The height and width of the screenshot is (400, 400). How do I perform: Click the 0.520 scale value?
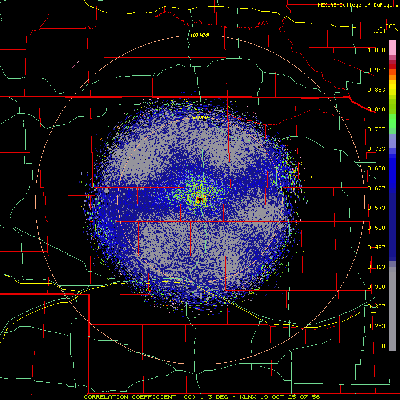click(376, 228)
